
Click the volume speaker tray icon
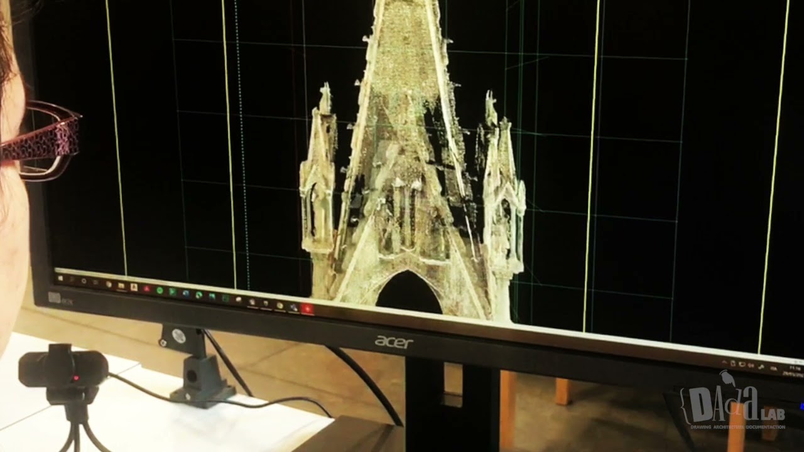click(752, 366)
